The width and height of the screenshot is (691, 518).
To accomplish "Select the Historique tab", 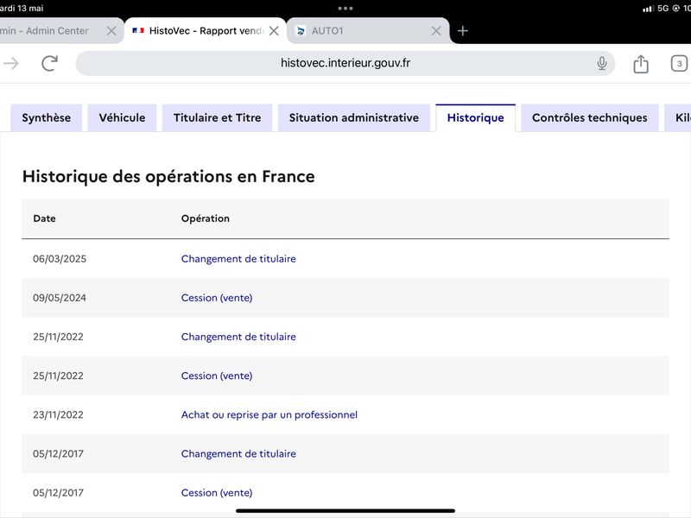I will tap(476, 117).
